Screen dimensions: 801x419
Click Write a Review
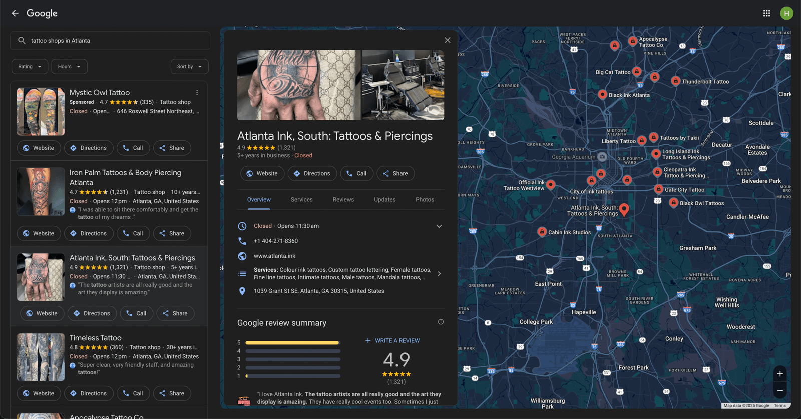(x=392, y=341)
